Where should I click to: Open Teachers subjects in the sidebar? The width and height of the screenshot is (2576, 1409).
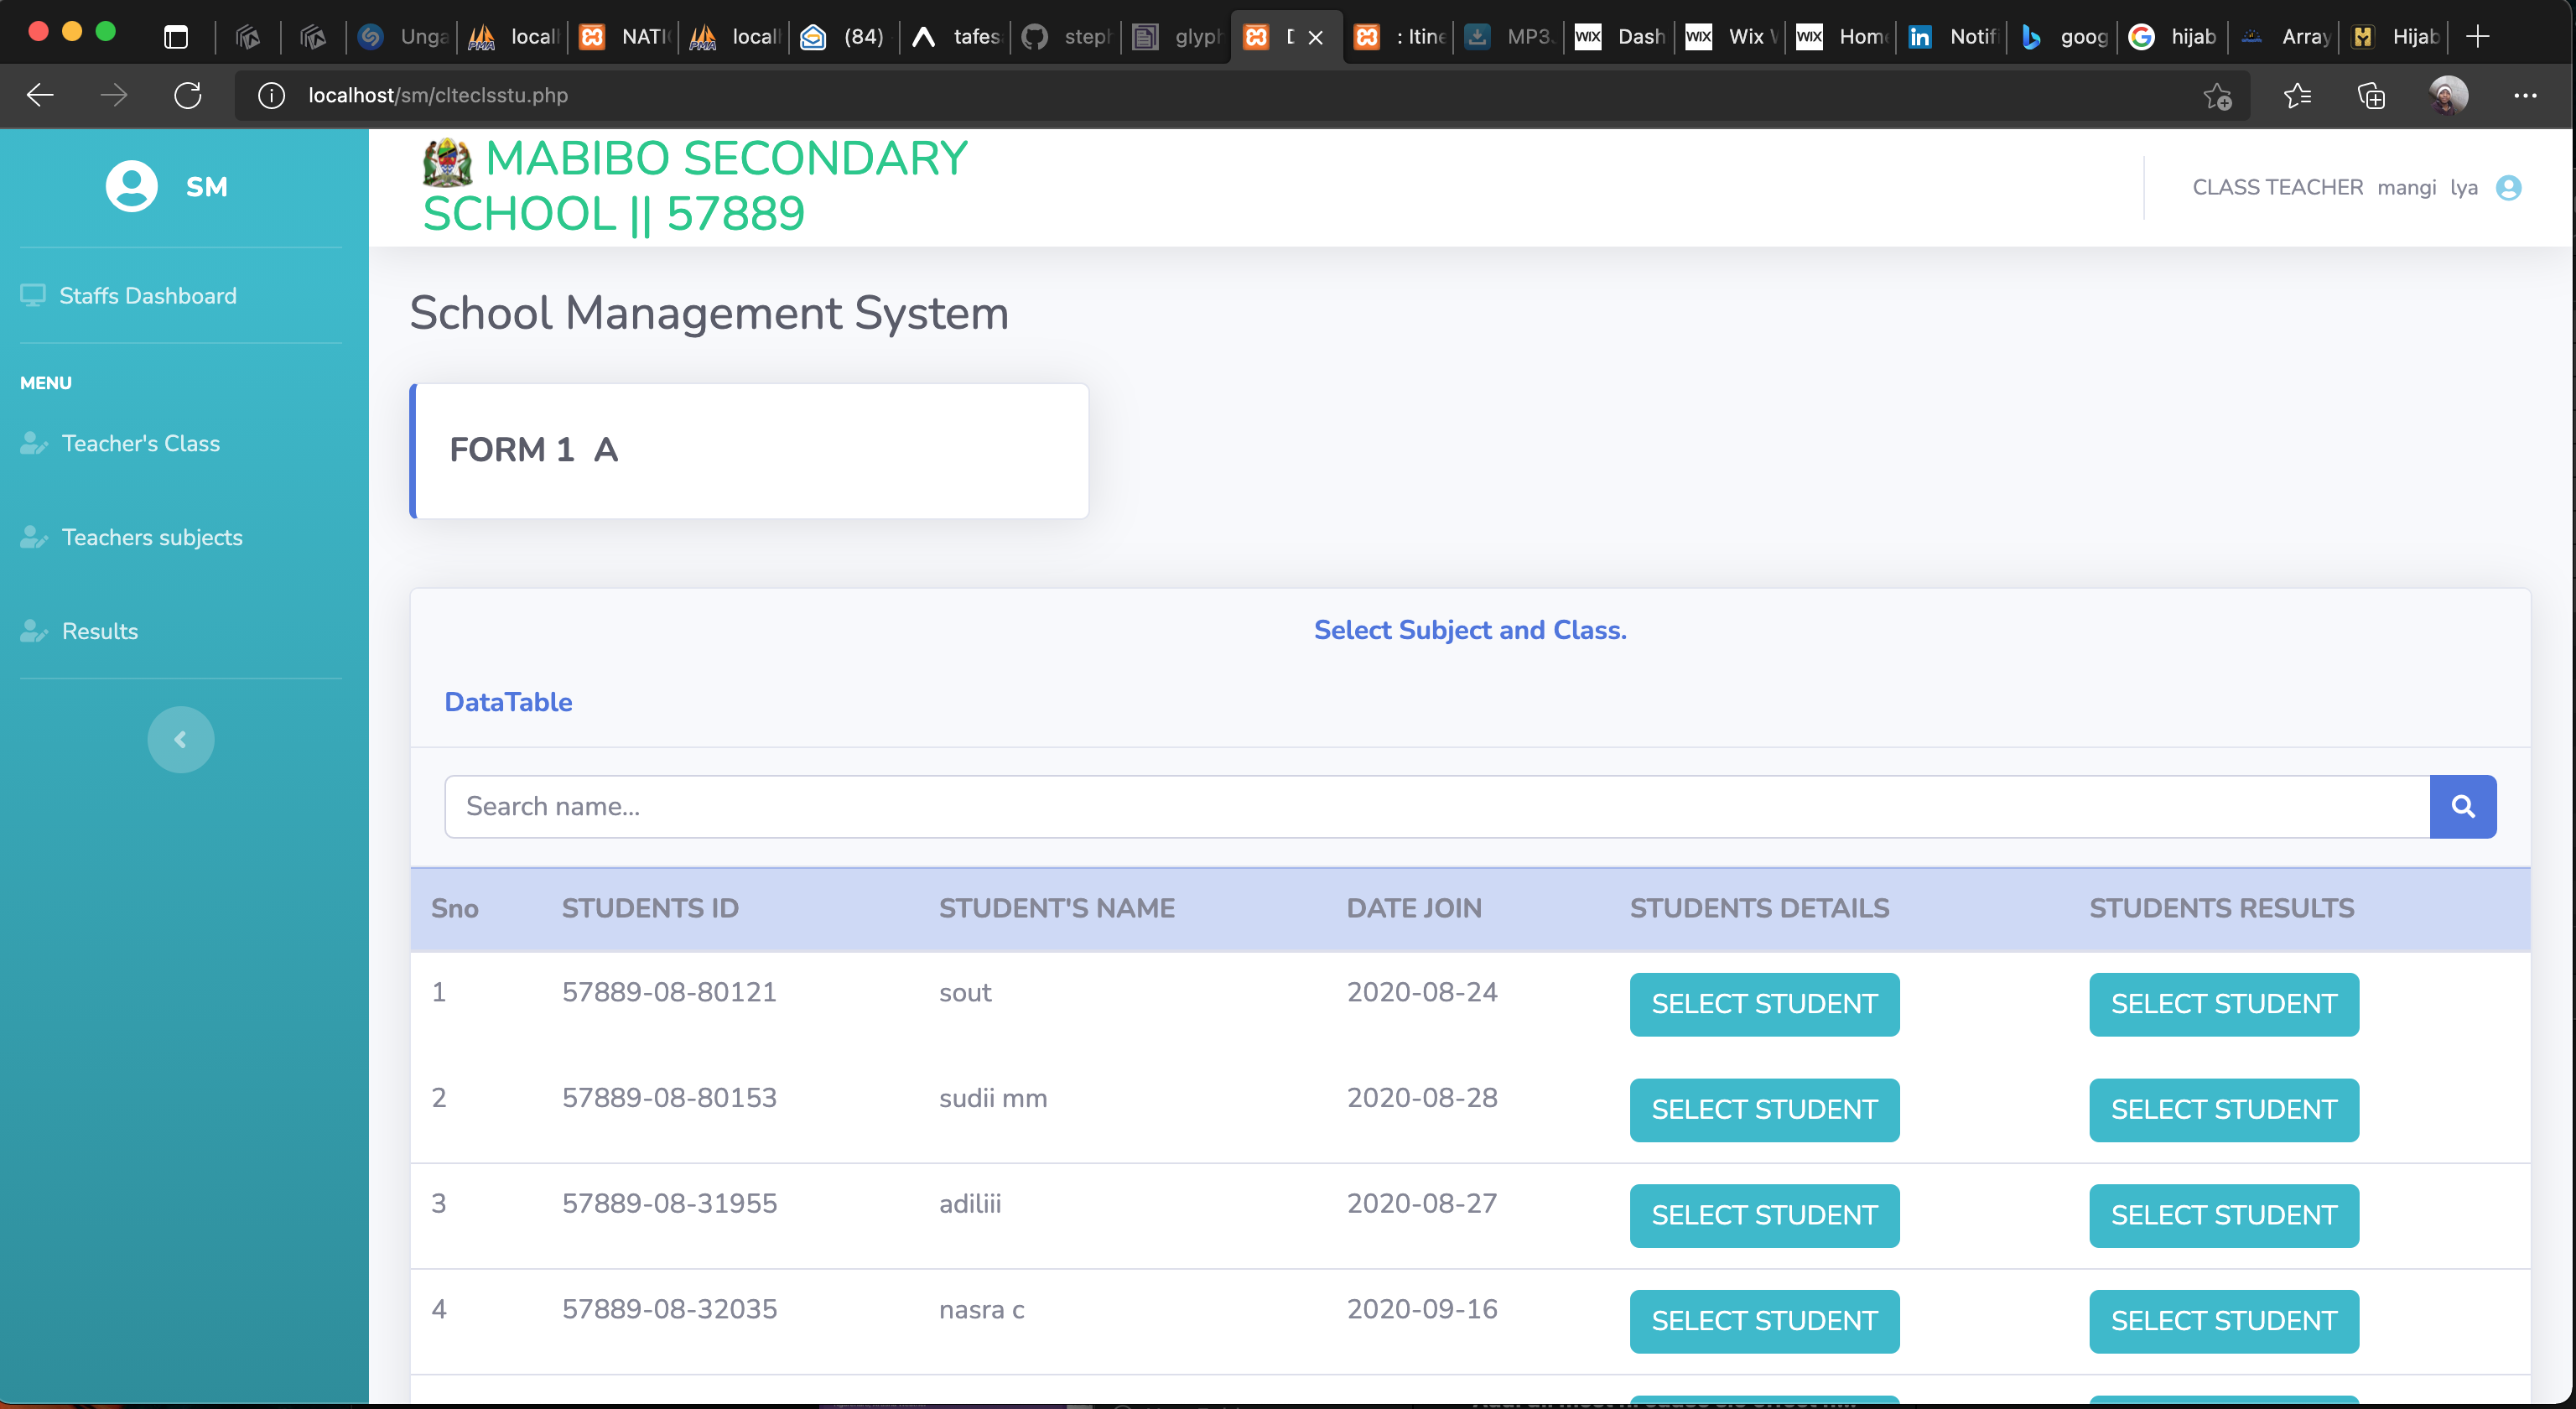(151, 538)
